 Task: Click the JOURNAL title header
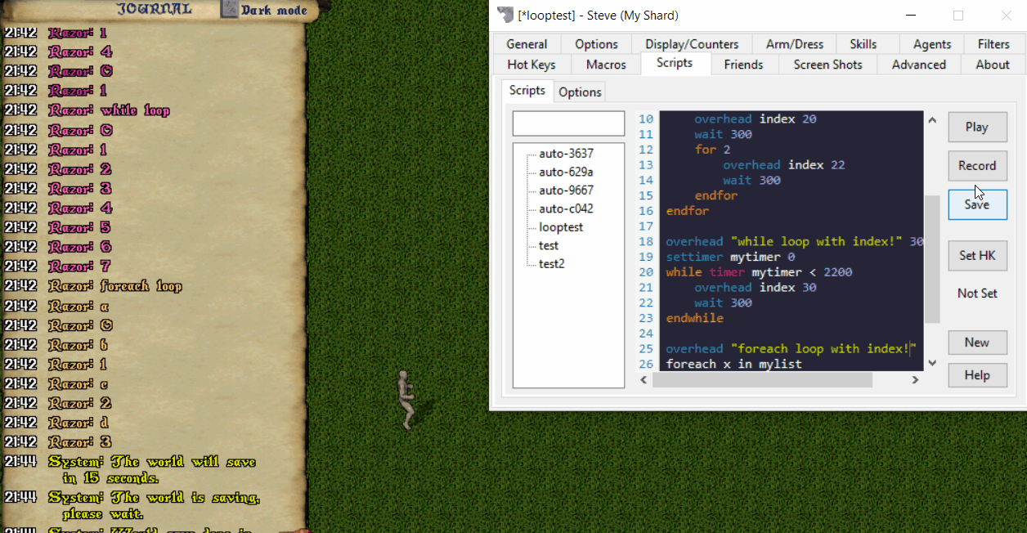pyautogui.click(x=154, y=9)
